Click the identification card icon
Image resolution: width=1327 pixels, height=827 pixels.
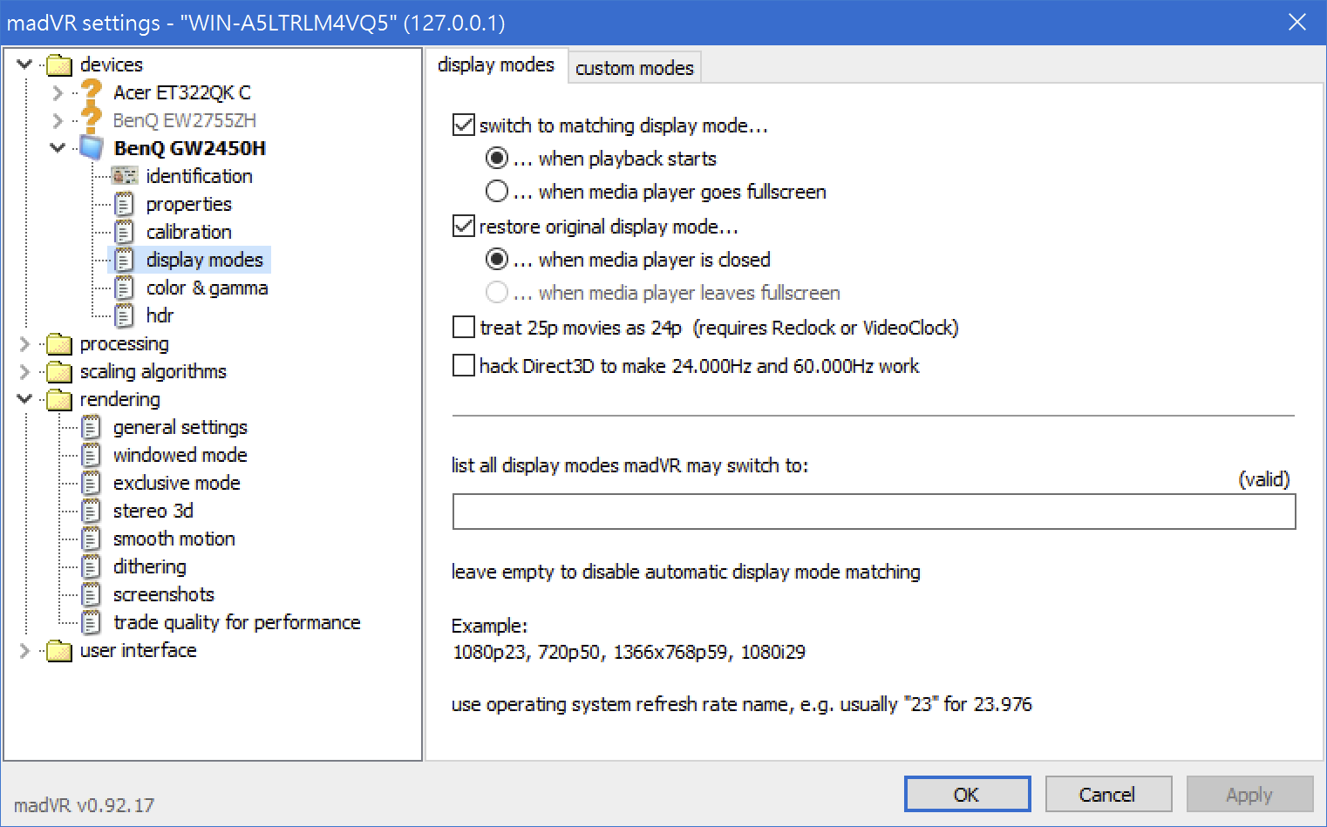(125, 176)
